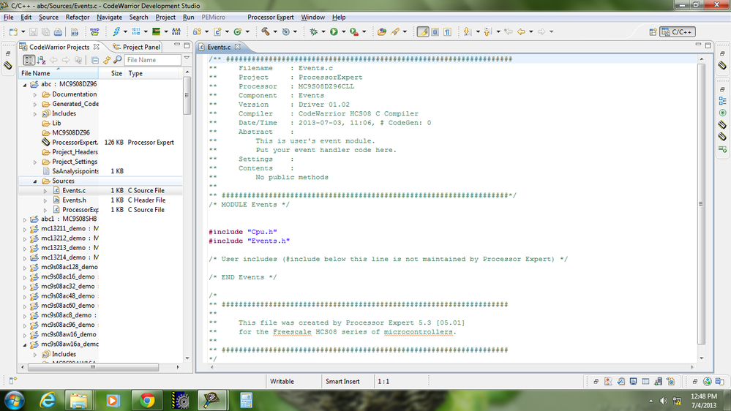Open the File menu
Image resolution: width=731 pixels, height=411 pixels.
[8, 18]
